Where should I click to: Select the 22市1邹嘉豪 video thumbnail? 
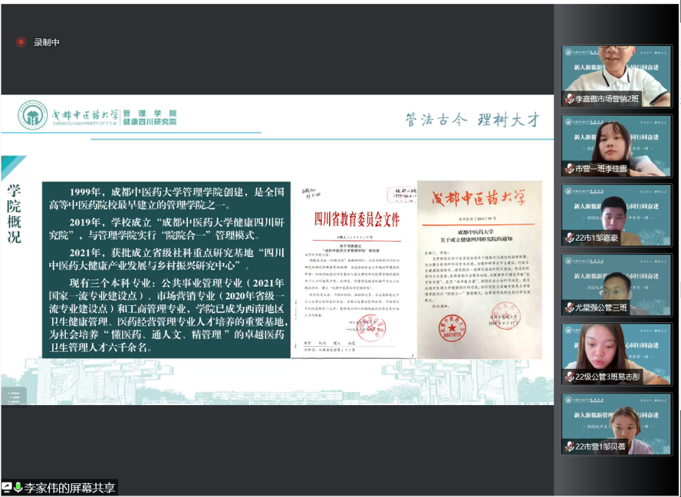[617, 215]
